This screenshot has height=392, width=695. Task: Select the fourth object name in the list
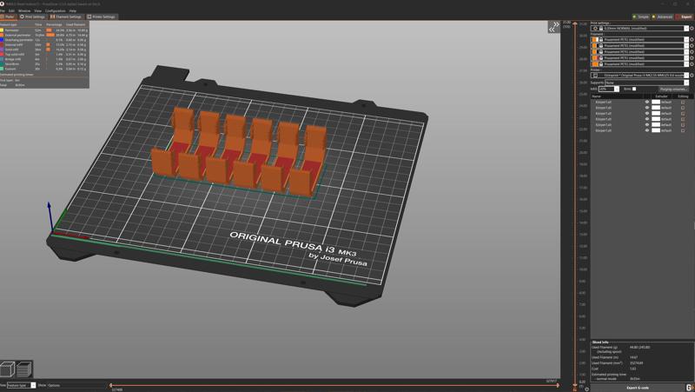click(x=604, y=119)
